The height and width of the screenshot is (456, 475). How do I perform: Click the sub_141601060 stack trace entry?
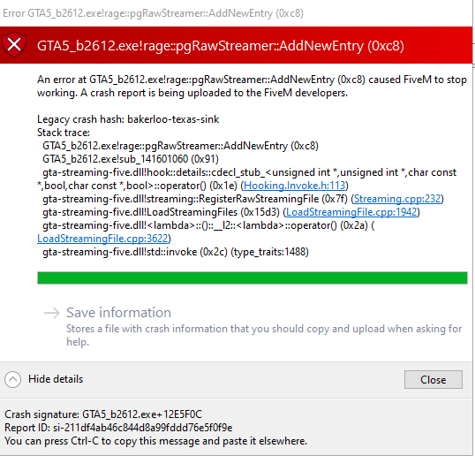coord(131,159)
